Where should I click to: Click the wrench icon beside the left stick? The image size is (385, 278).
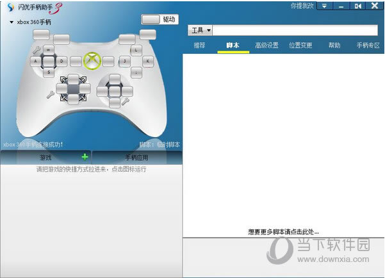[37, 49]
